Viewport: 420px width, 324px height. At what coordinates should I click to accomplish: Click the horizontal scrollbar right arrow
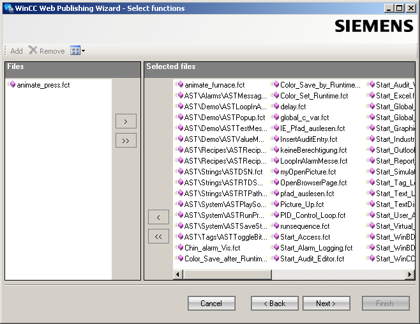click(x=410, y=274)
